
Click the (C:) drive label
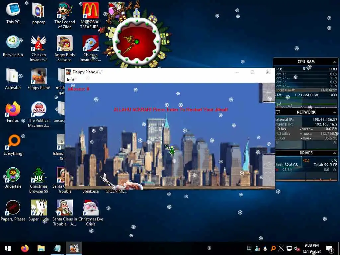pos(306,160)
